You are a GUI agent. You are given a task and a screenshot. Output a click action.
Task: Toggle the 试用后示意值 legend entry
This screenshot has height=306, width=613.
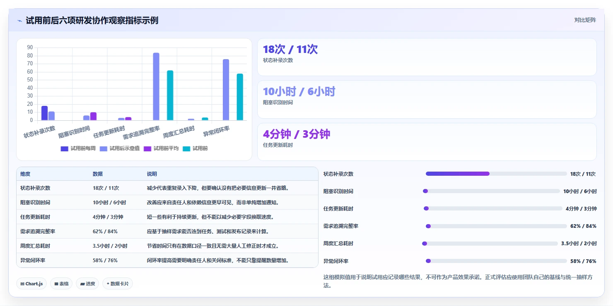click(x=120, y=148)
